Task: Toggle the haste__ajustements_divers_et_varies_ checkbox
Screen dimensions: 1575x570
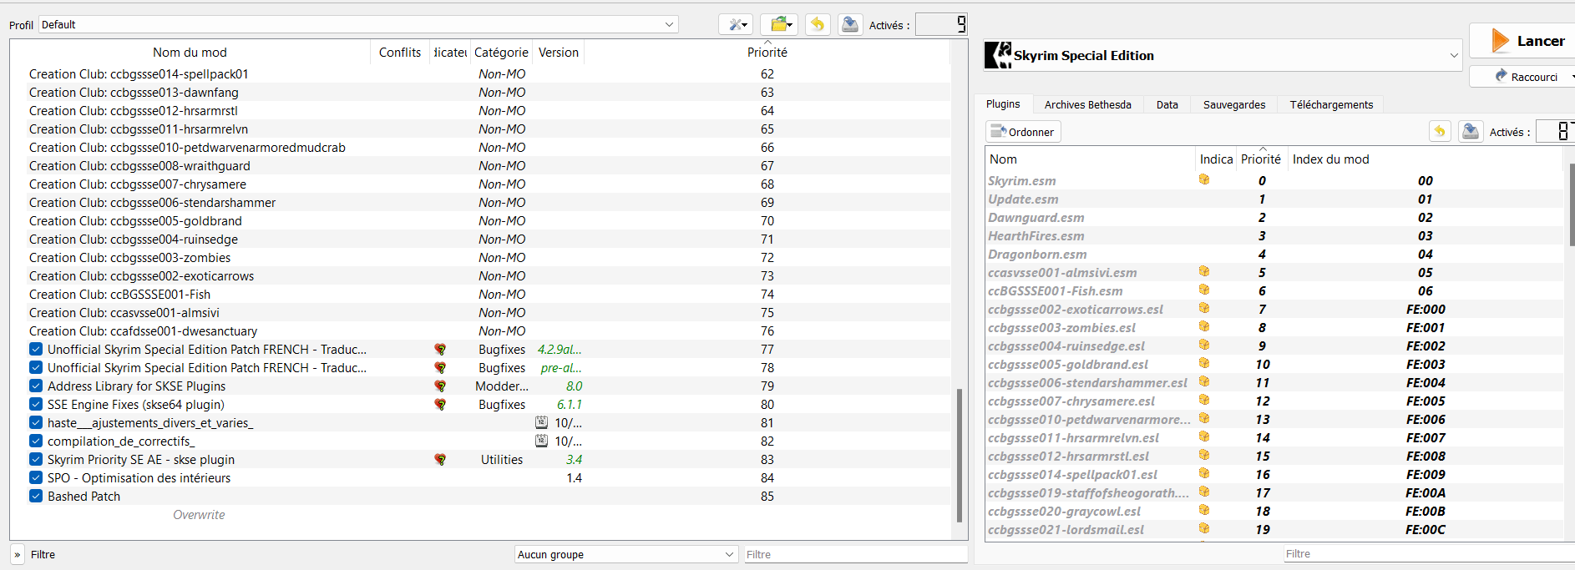Action: click(x=36, y=423)
